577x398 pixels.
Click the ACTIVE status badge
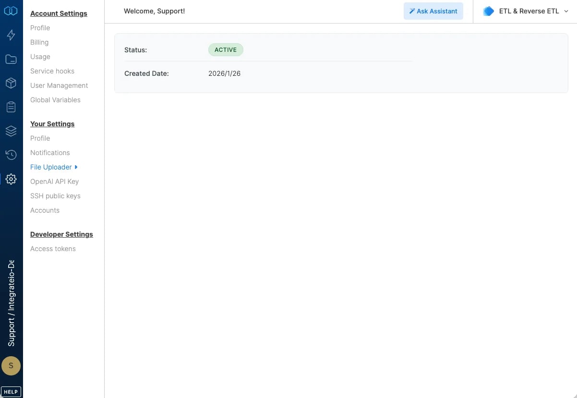(226, 49)
